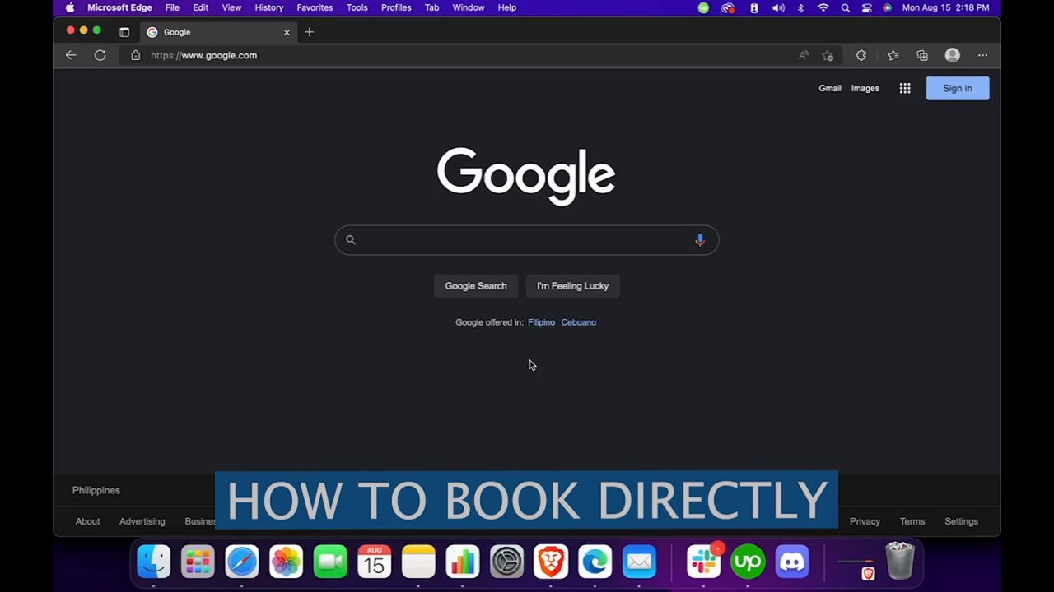The height and width of the screenshot is (592, 1054).
Task: Open the File menu
Action: [172, 7]
